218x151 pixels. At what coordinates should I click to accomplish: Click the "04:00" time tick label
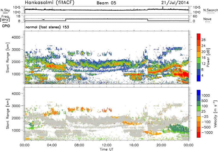(x=52, y=145)
